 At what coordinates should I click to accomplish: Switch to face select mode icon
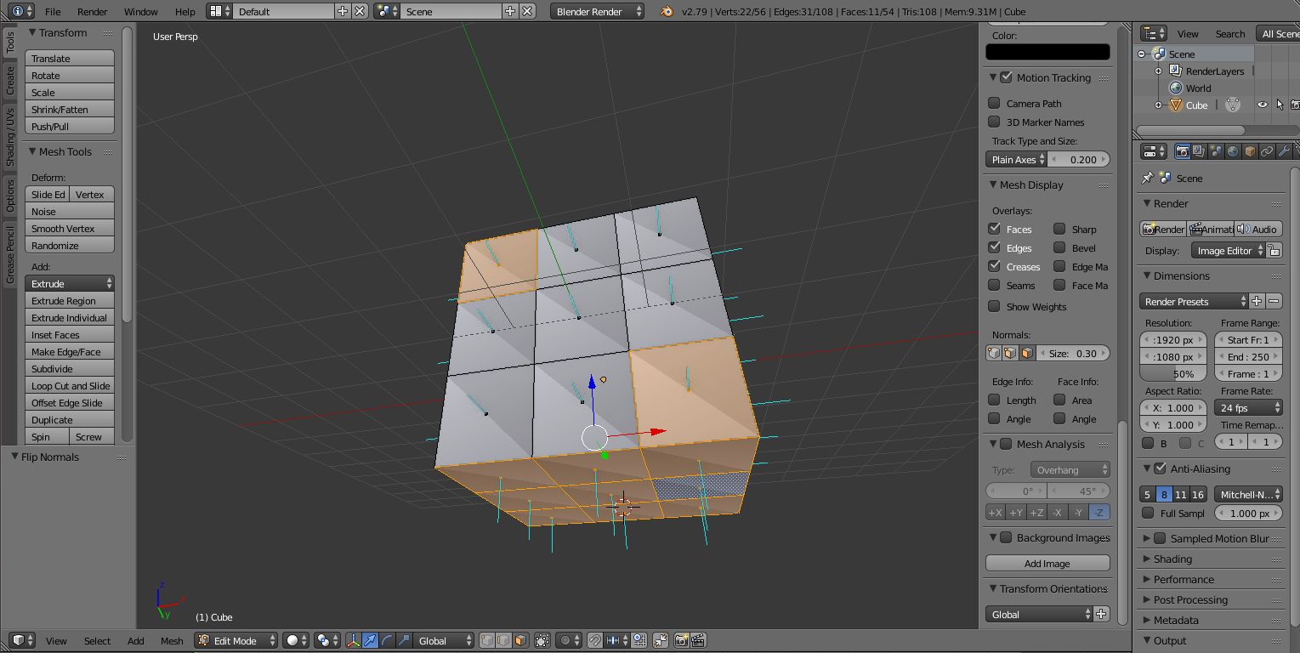pyautogui.click(x=519, y=640)
